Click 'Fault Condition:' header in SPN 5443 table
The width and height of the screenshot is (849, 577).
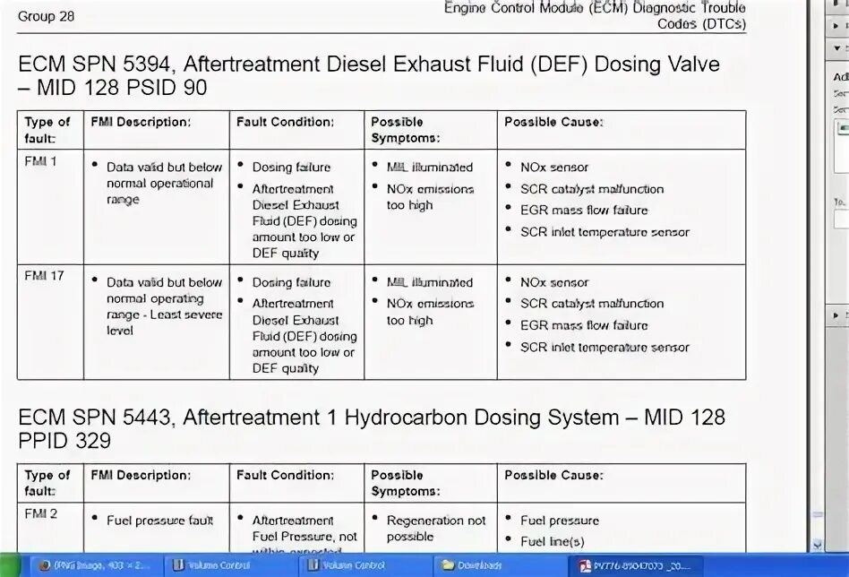point(285,475)
